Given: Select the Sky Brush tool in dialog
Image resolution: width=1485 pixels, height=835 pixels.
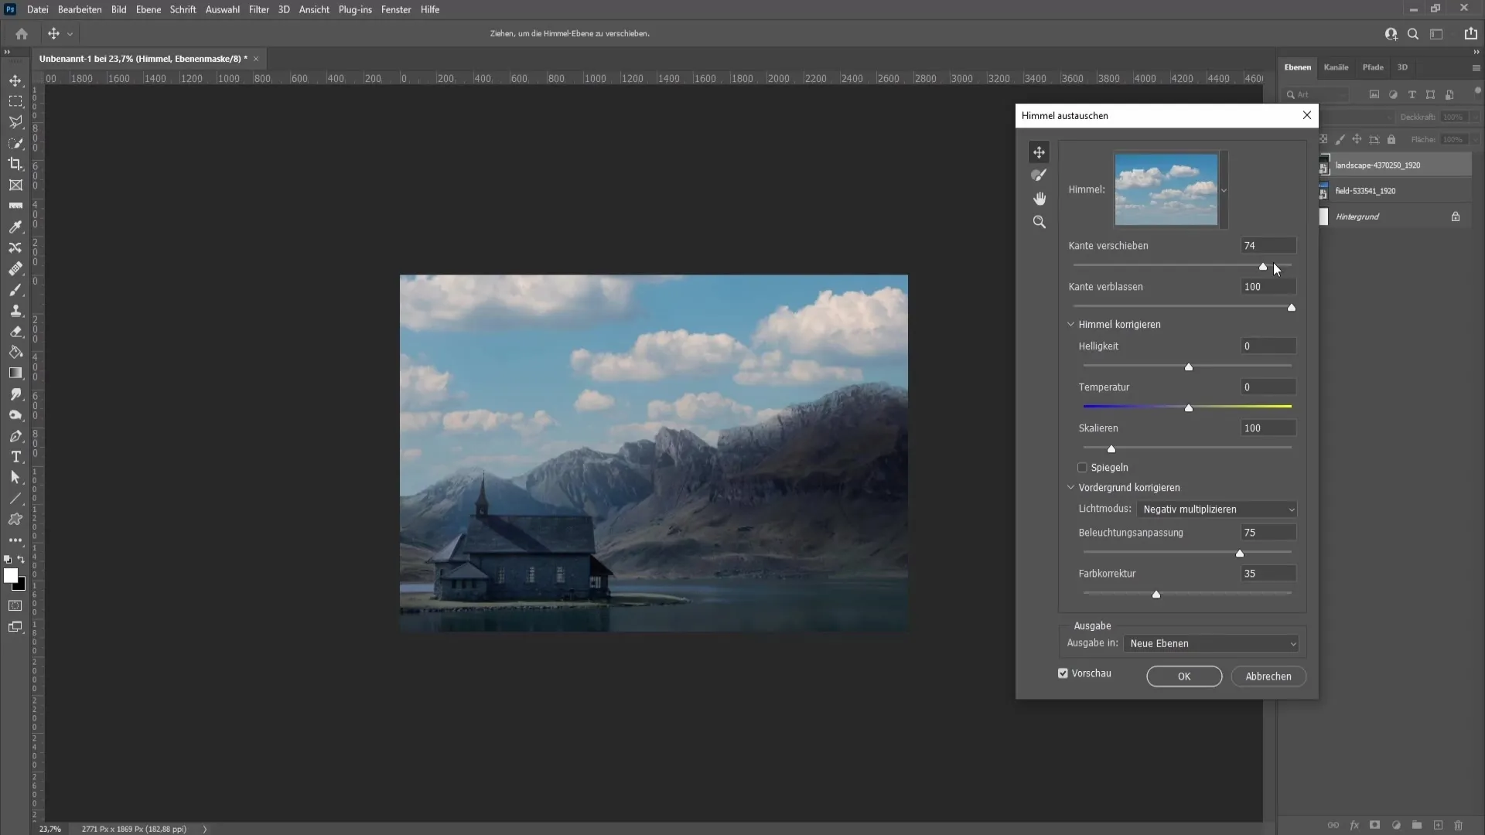Looking at the screenshot, I should pos(1039,176).
